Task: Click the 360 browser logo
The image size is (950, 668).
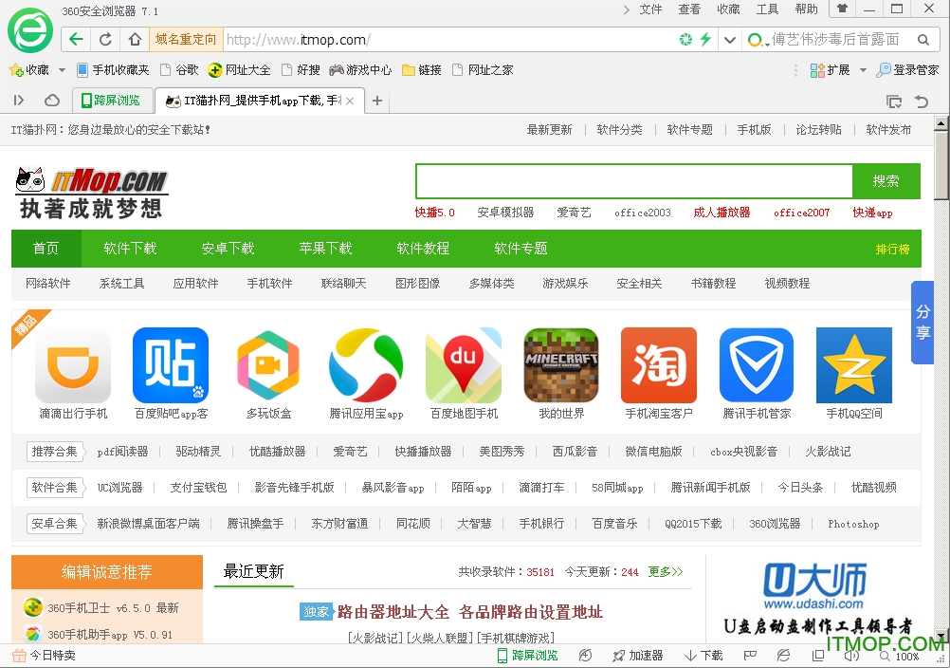Action: [x=29, y=31]
